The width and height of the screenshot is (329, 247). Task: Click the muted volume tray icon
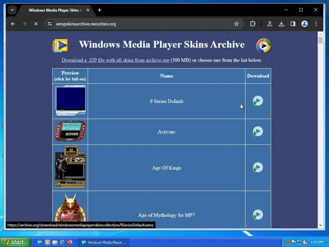305,242
